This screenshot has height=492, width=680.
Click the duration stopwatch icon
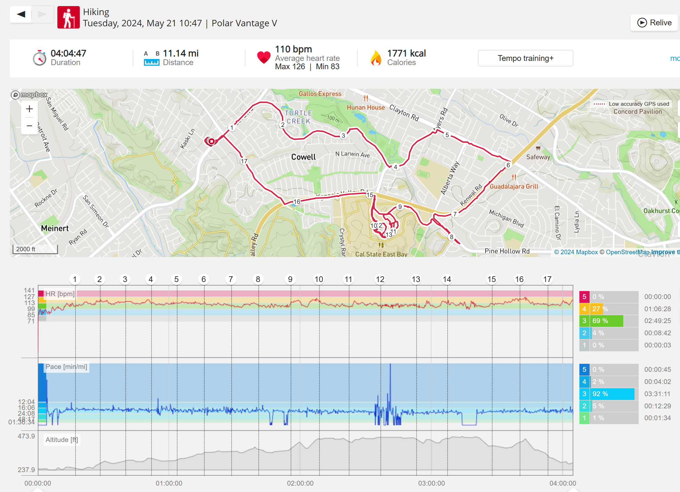click(40, 58)
